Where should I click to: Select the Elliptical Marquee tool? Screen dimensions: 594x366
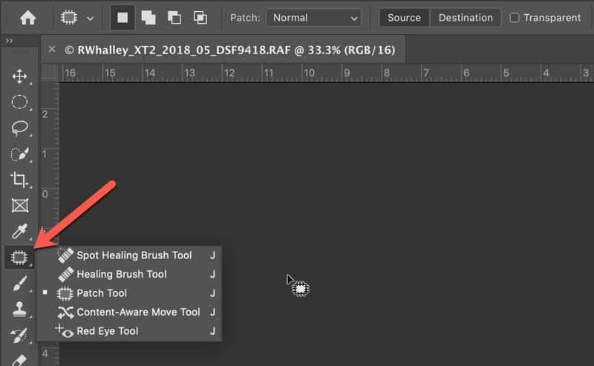point(19,102)
